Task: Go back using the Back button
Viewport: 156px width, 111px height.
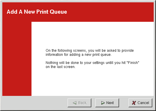Action: click(79, 103)
